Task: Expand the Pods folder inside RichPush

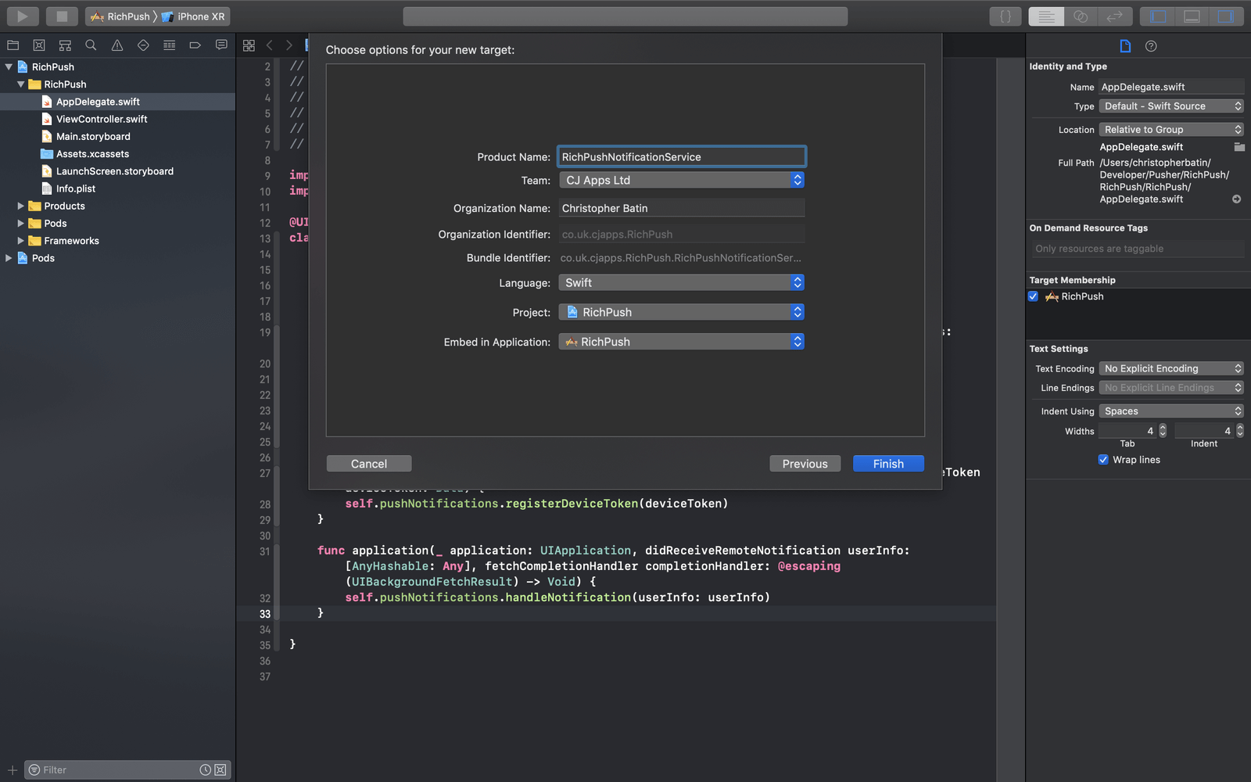Action: click(x=21, y=224)
